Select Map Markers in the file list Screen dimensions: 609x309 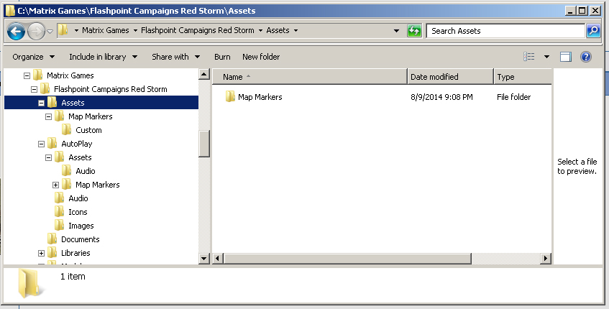(260, 97)
